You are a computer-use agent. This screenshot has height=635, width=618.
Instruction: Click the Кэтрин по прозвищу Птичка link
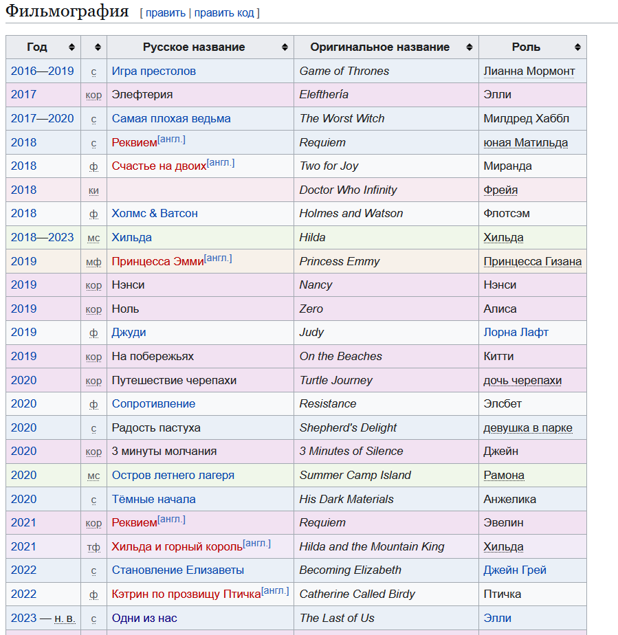[x=186, y=594]
